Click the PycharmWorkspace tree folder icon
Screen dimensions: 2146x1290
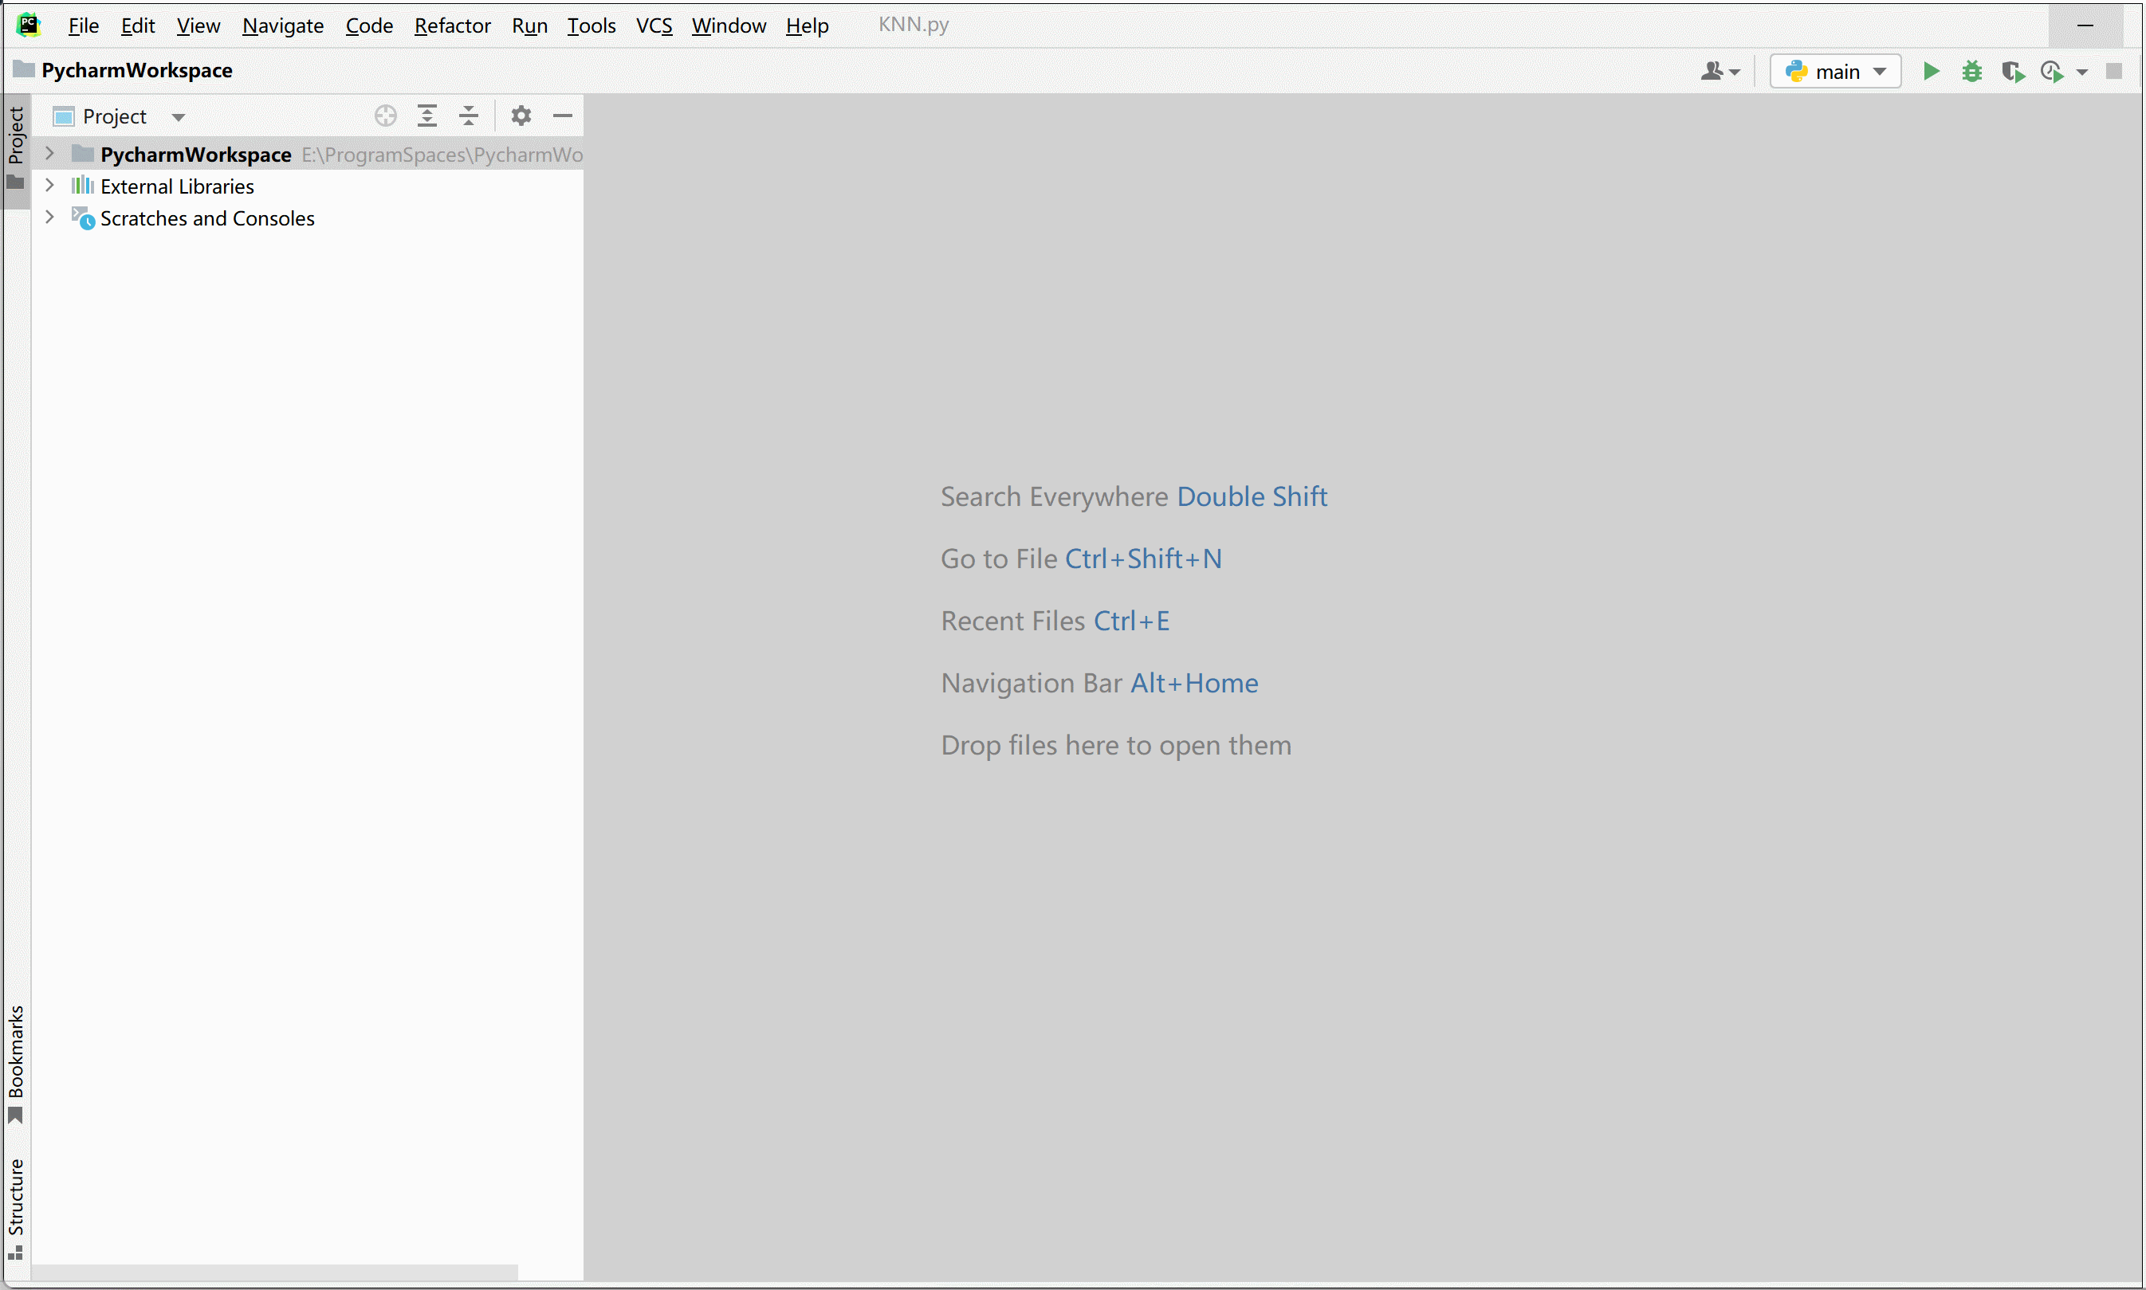point(83,154)
